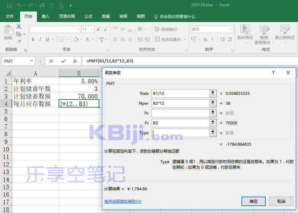Click the Borders icon
Viewport: 298px width, 213px height.
click(x=62, y=39)
